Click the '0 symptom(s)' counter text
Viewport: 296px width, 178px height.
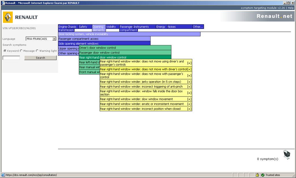click(267, 159)
